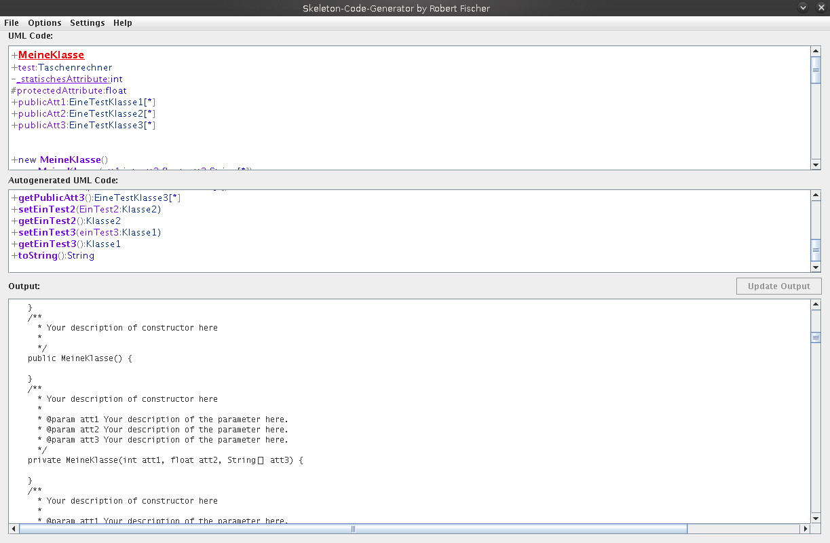Click left arrow of Output horizontal scrollbar

pyautogui.click(x=14, y=529)
